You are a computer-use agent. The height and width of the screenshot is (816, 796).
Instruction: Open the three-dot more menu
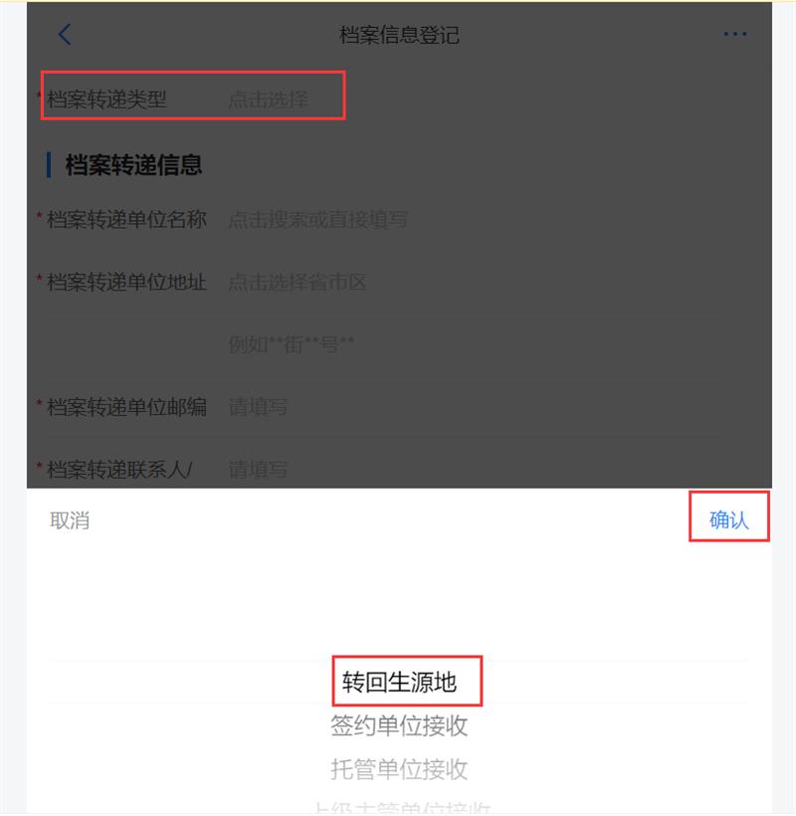coord(734,35)
